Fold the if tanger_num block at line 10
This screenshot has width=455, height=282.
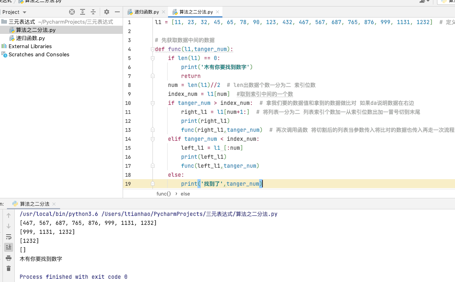click(x=152, y=103)
